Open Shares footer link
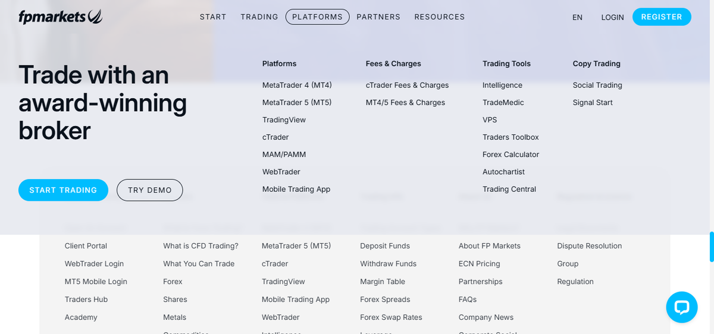 [175, 299]
